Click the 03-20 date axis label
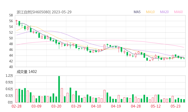Image resolution: width=188 pixels, height=112 pixels. [56, 106]
